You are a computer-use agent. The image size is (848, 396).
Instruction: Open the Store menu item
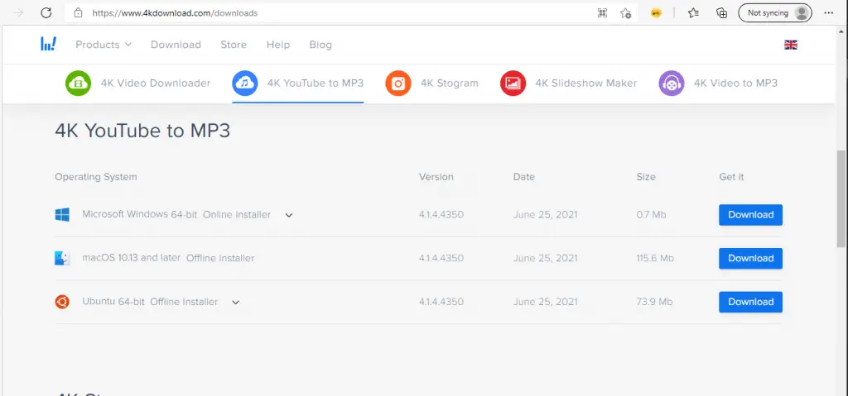[x=234, y=45]
